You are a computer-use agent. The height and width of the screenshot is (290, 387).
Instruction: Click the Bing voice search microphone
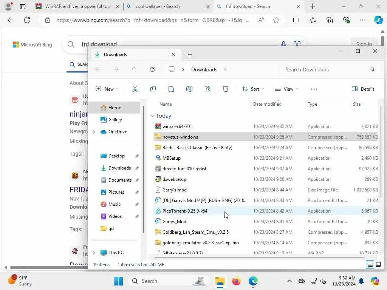(283, 44)
